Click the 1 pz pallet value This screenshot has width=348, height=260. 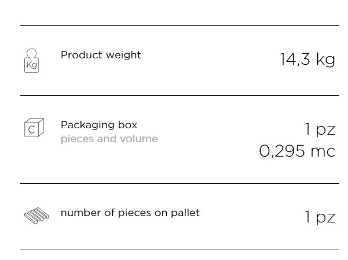320,217
